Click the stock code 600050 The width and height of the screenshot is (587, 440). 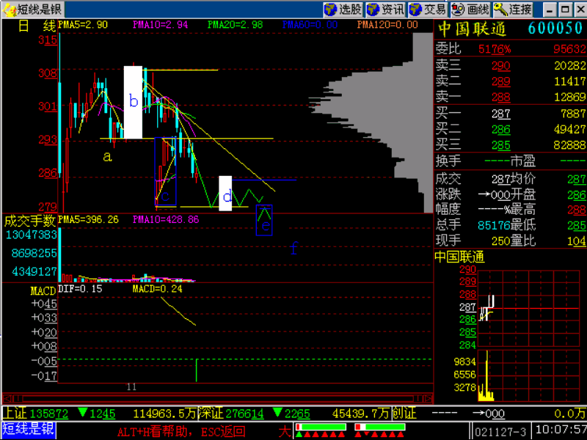pos(555,29)
